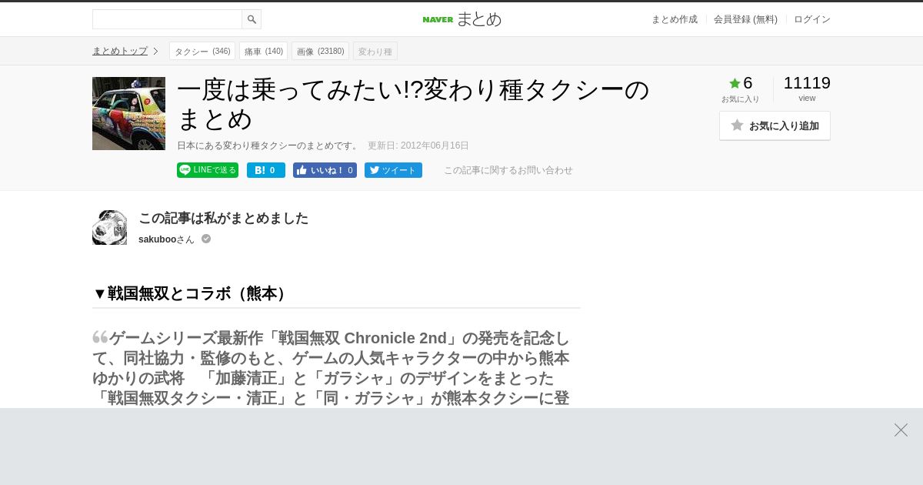Click the green star favorites count

[x=741, y=83]
